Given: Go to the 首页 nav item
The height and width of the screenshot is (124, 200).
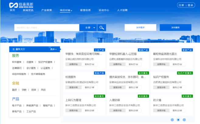Looking at the screenshot, I should tap(12, 10).
